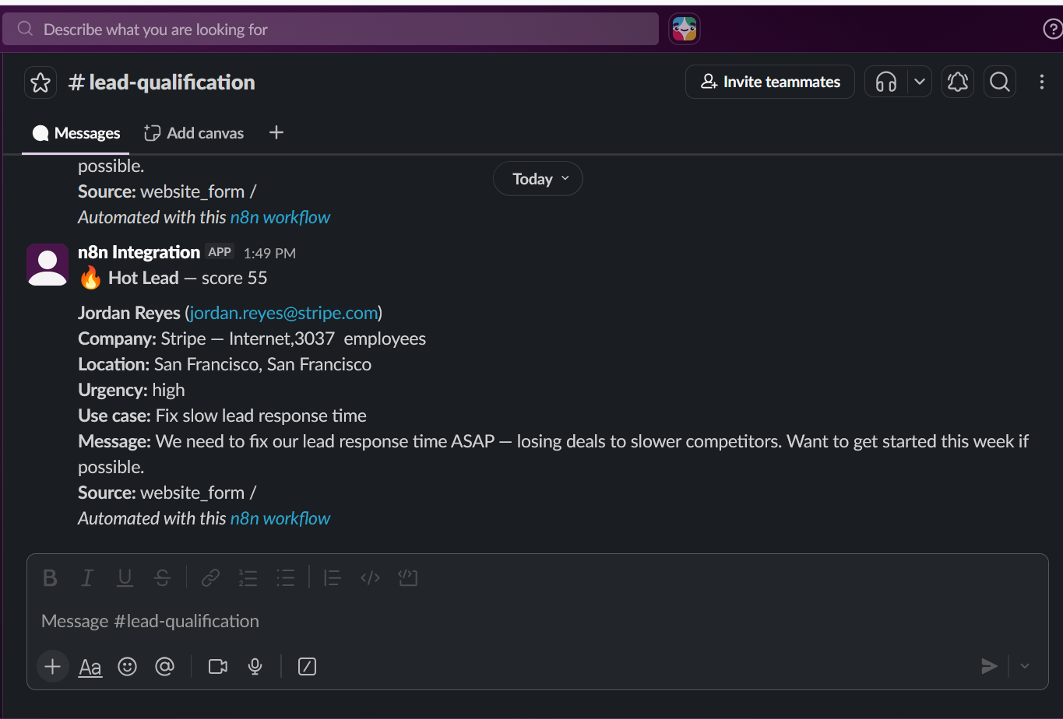Open schedule send options dropdown
Viewport: 1063px width, 719px height.
click(1025, 666)
